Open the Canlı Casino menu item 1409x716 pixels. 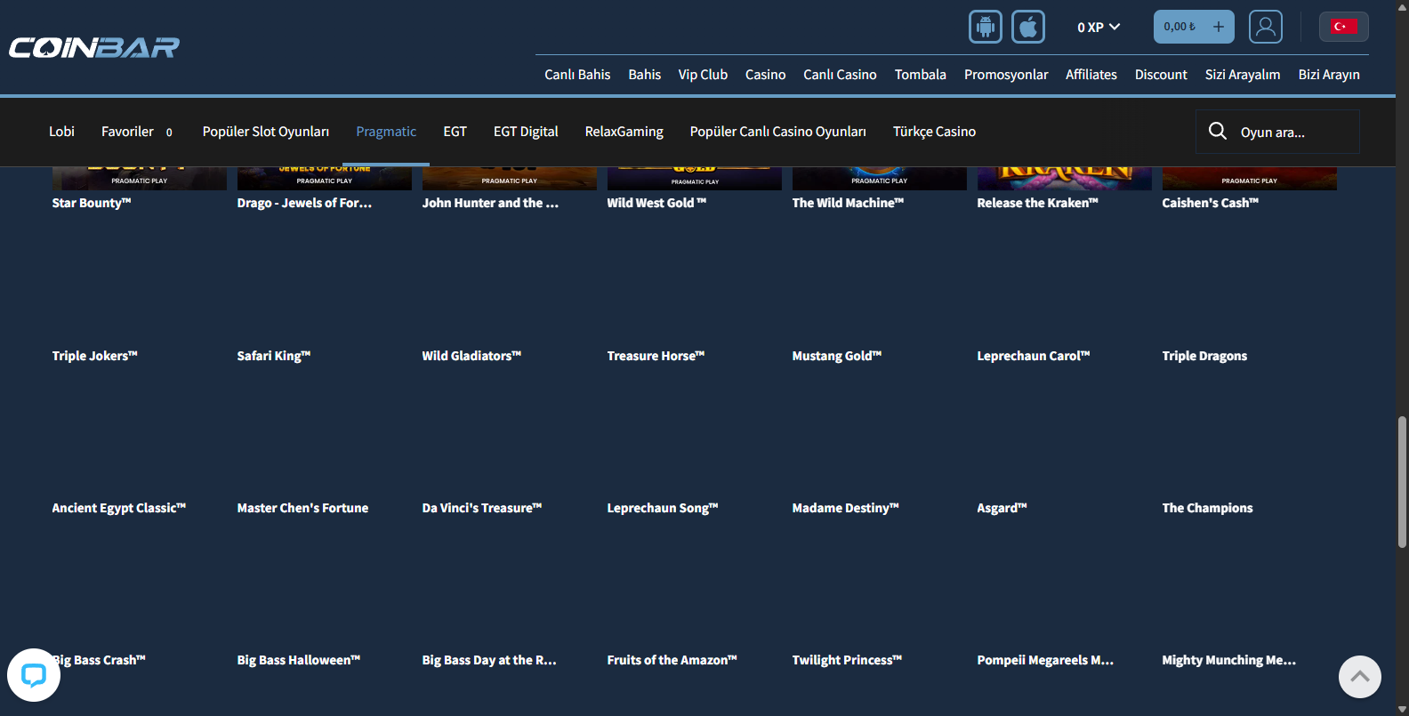[x=840, y=75]
